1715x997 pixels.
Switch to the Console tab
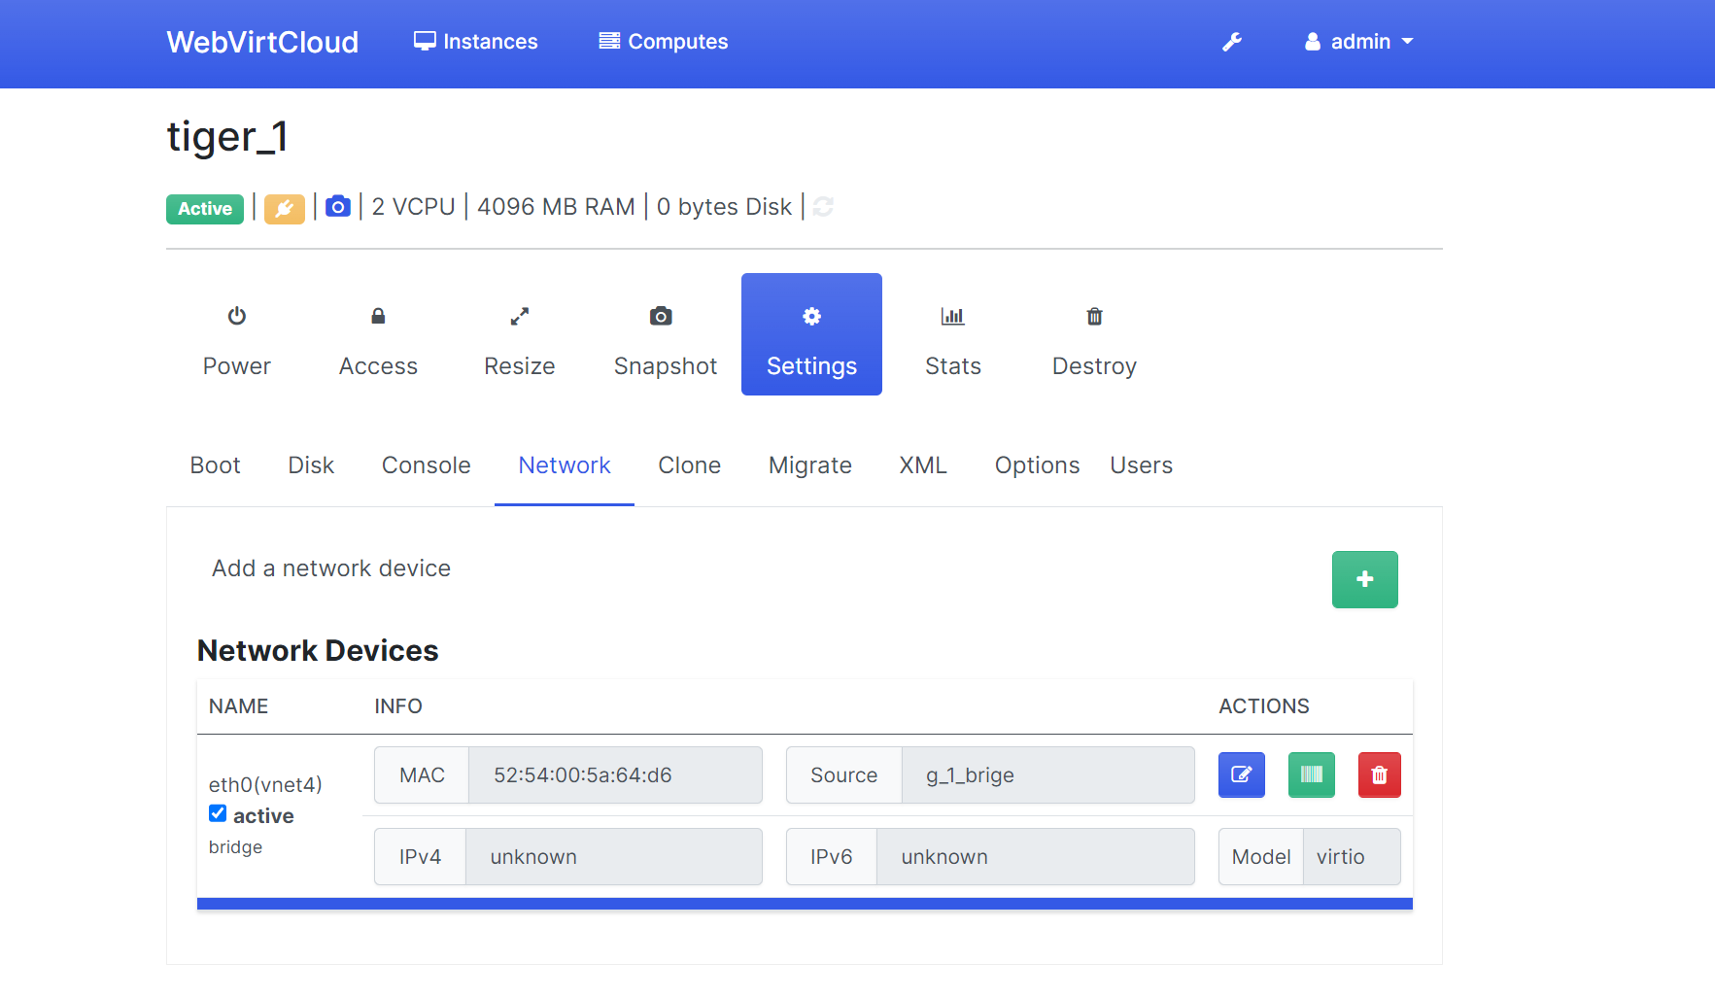pos(427,465)
